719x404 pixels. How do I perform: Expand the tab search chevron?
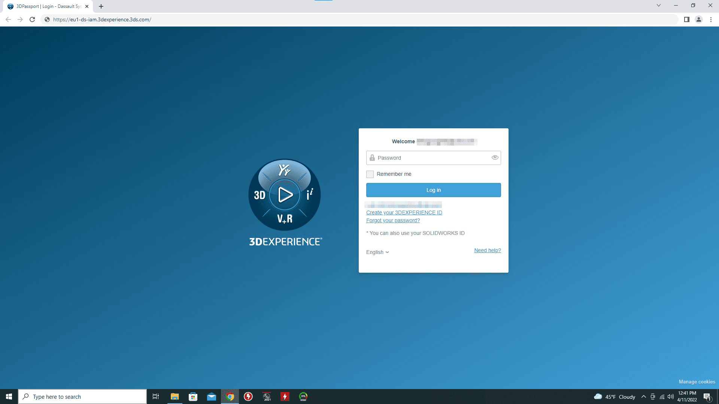pos(658,5)
